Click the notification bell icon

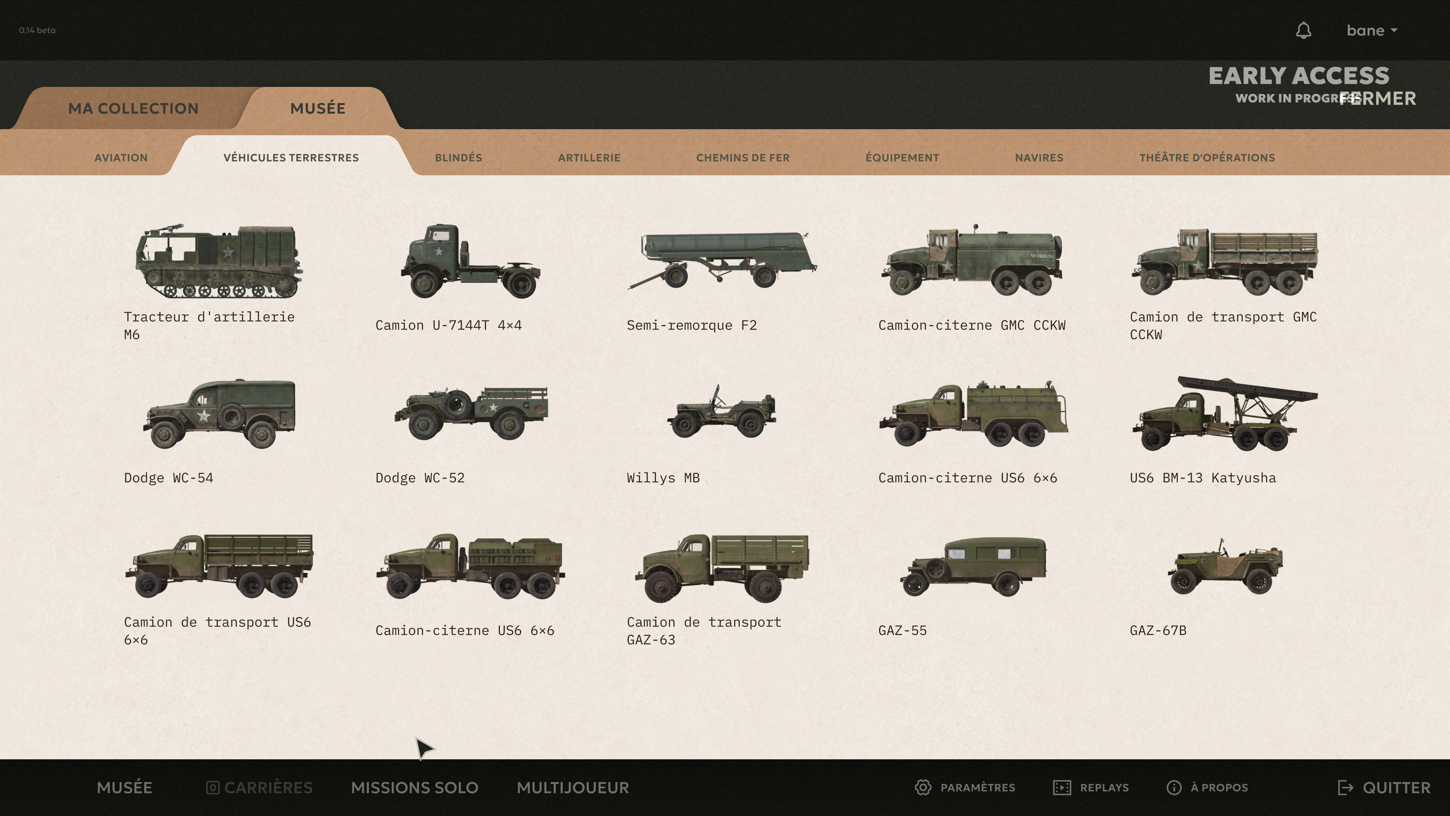point(1303,30)
